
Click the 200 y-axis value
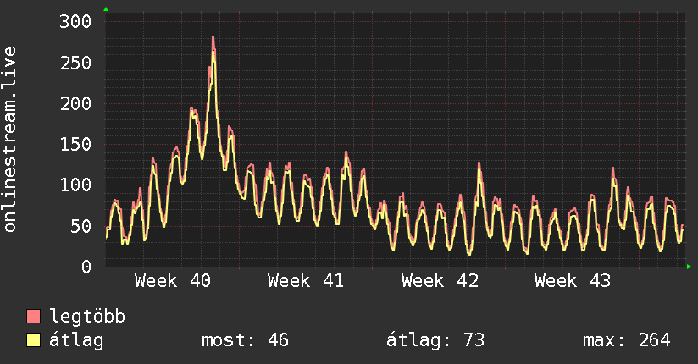[x=75, y=103]
